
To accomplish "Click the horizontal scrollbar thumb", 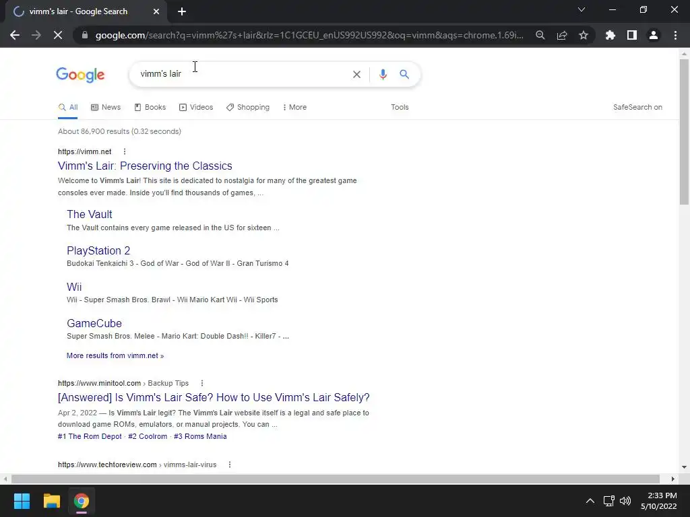I will (x=336, y=479).
